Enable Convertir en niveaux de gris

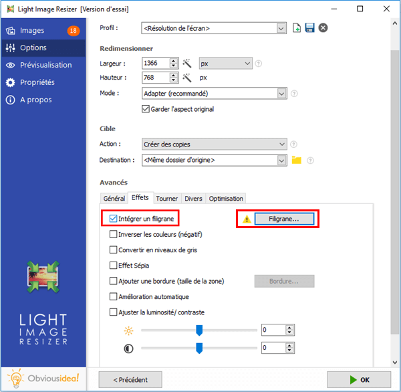(x=114, y=250)
